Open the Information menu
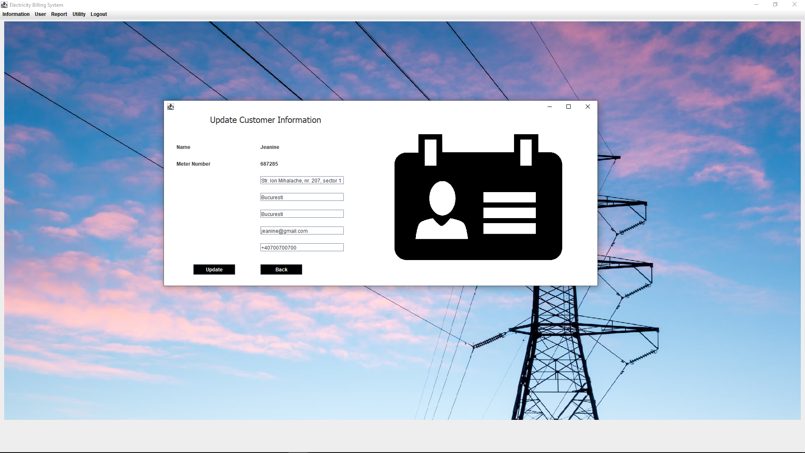 [x=16, y=14]
